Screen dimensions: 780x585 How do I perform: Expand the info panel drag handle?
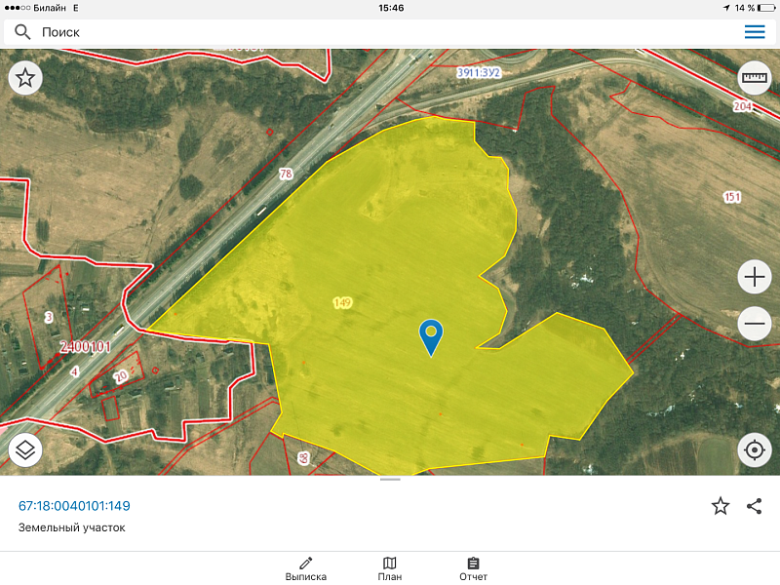tap(390, 480)
